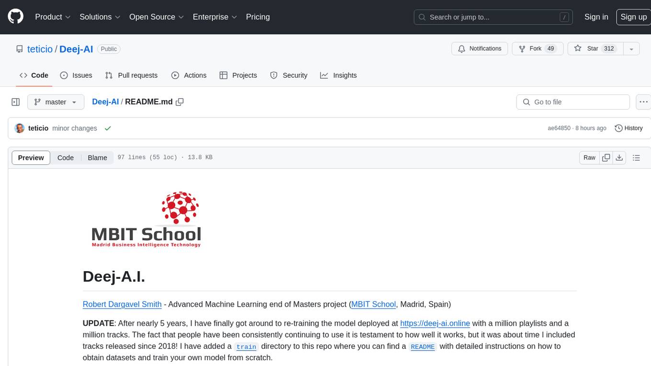Open the star lists dropdown arrow
This screenshot has height=366, width=651.
632,49
